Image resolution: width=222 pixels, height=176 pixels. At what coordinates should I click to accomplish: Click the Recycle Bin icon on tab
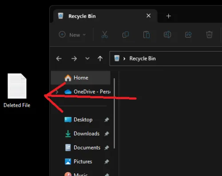coord(61,16)
